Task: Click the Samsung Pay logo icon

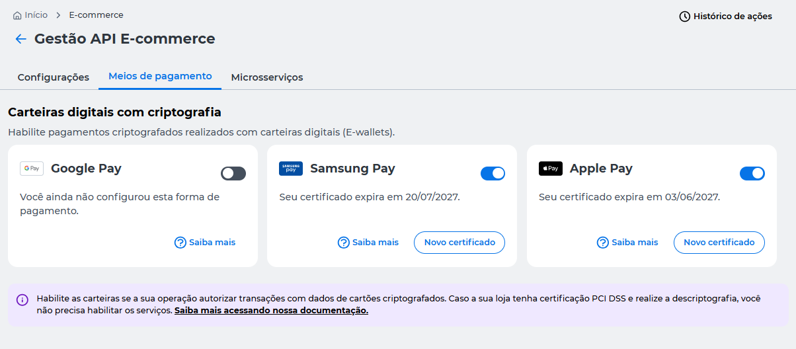Action: coord(291,169)
